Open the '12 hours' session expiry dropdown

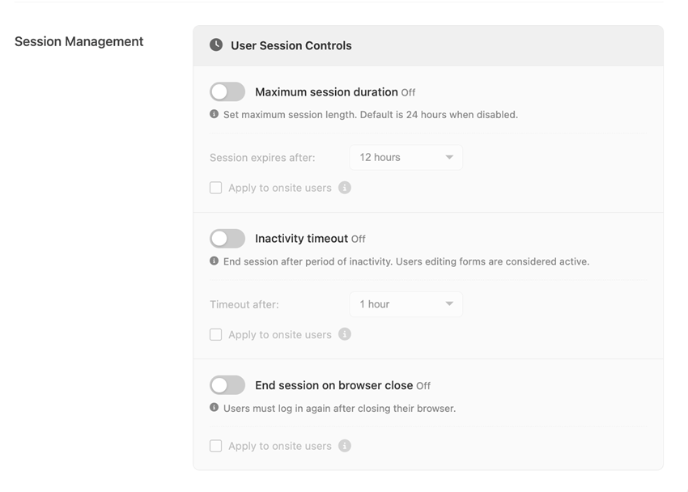(406, 158)
